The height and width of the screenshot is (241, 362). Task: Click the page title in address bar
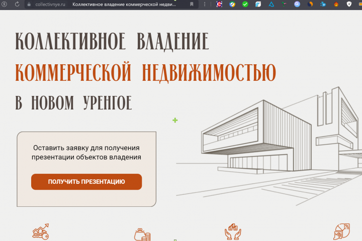124,5
